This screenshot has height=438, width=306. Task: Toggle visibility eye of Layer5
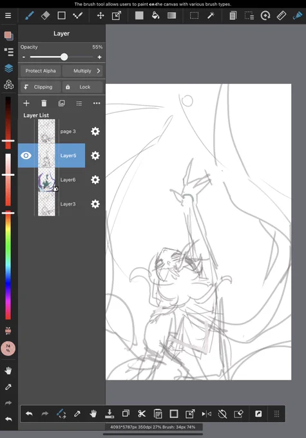point(26,156)
